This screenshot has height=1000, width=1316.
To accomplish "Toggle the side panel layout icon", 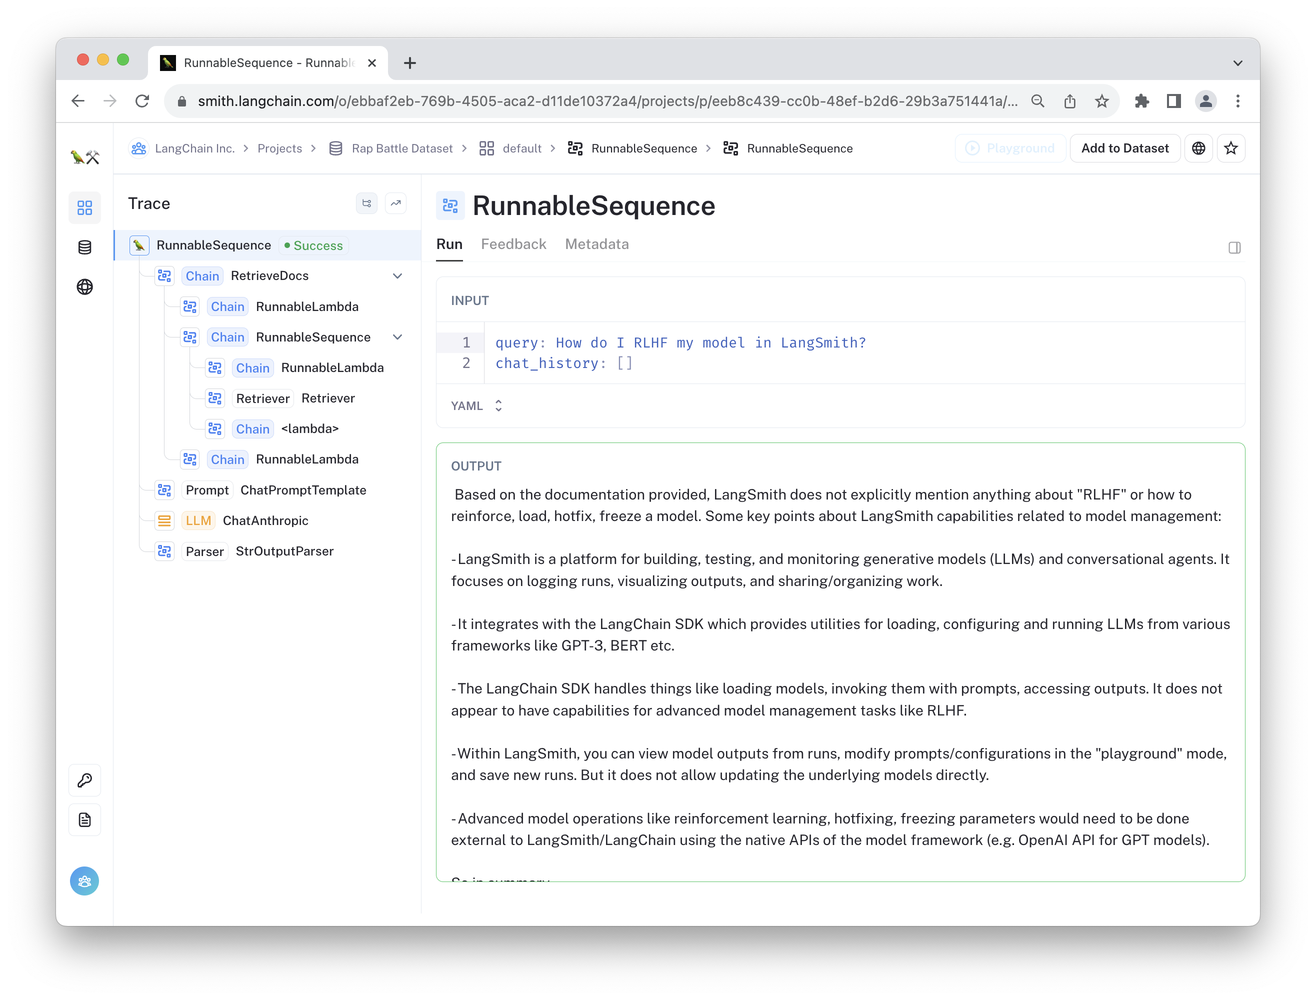I will point(1234,247).
